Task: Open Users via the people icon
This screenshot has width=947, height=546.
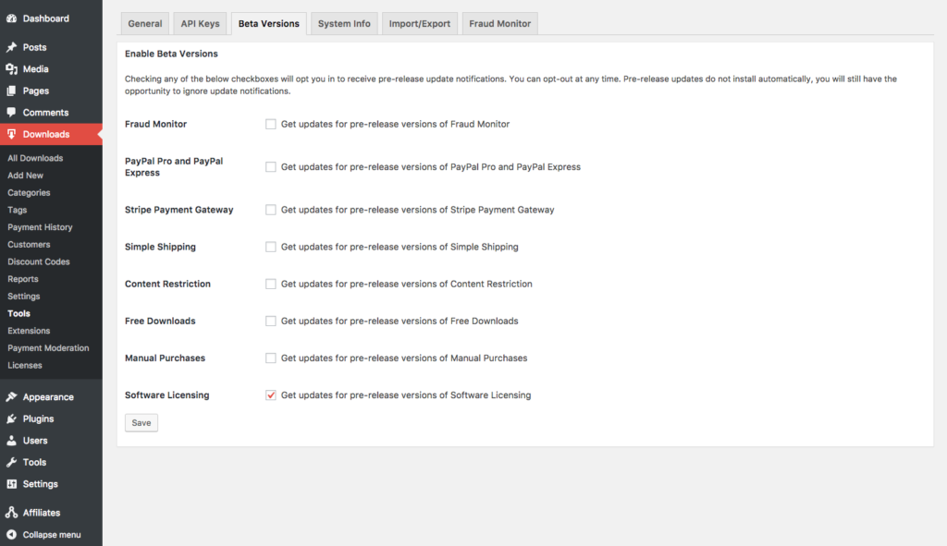Action: pos(14,441)
